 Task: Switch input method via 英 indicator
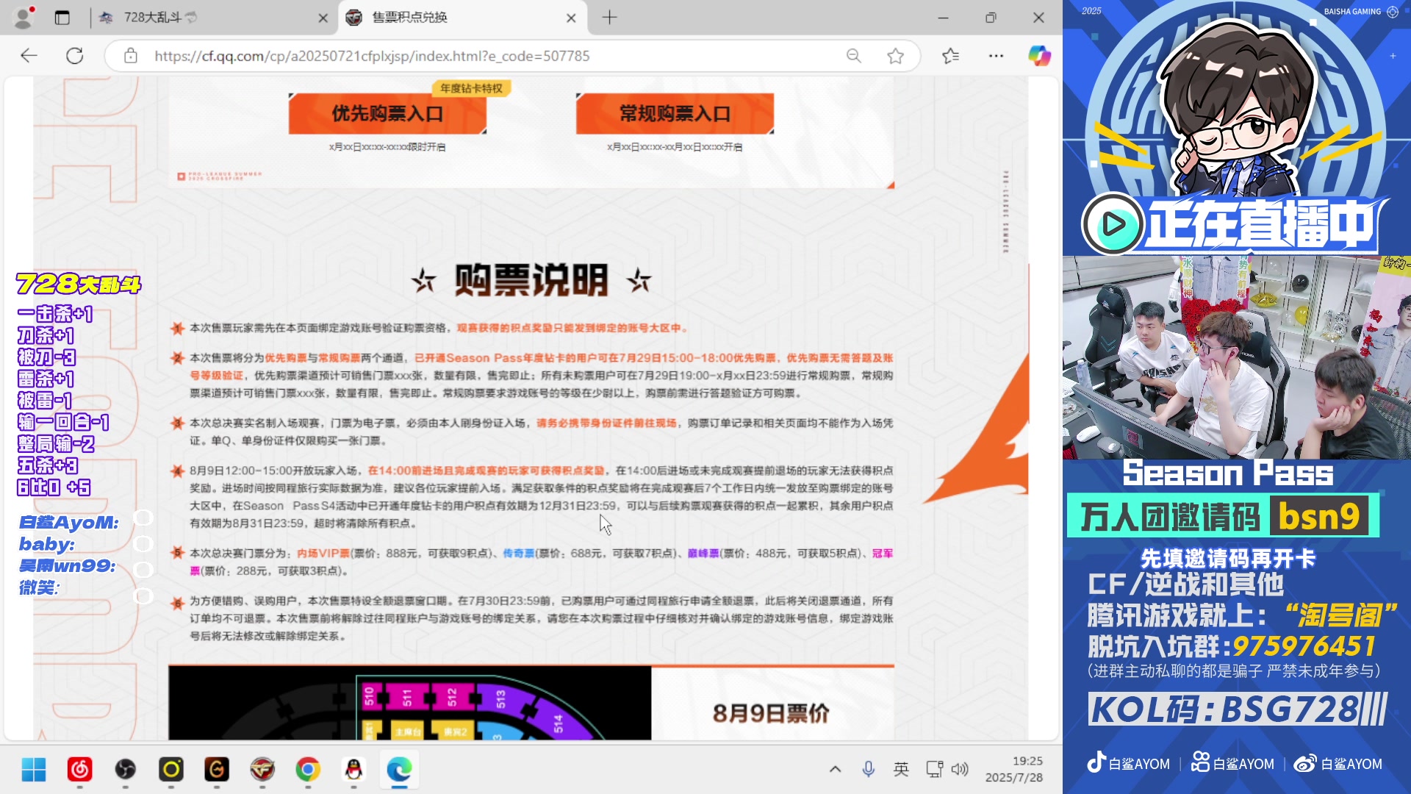pos(901,769)
